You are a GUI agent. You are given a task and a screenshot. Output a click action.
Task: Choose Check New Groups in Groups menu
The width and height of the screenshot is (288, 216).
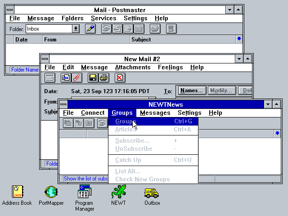point(153,179)
